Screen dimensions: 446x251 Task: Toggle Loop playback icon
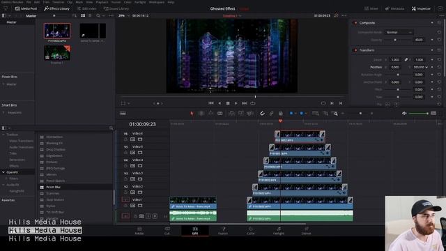click(x=252, y=103)
